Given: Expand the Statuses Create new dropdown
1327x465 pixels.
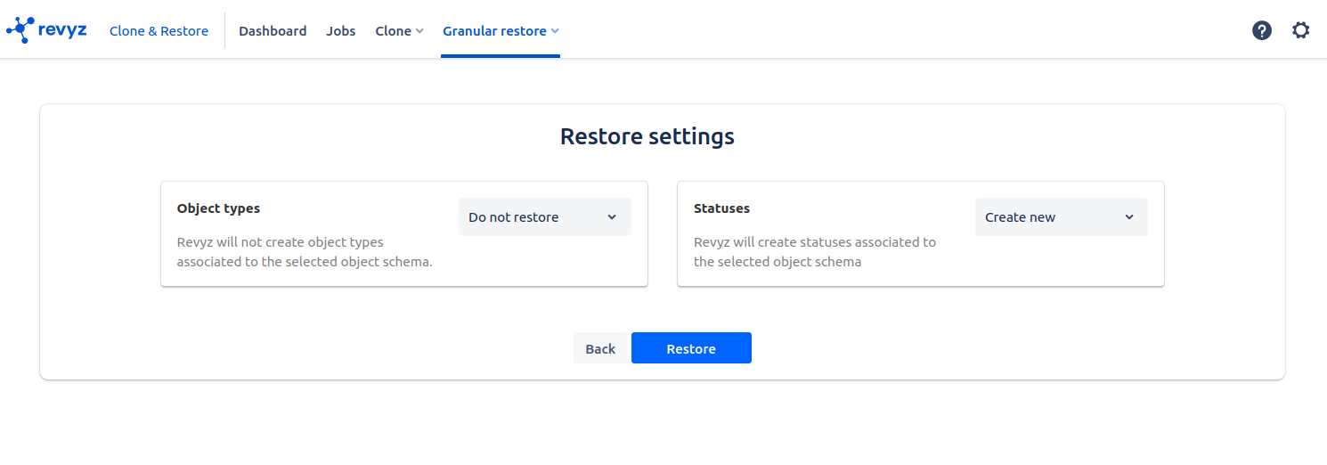Looking at the screenshot, I should pos(1061,217).
